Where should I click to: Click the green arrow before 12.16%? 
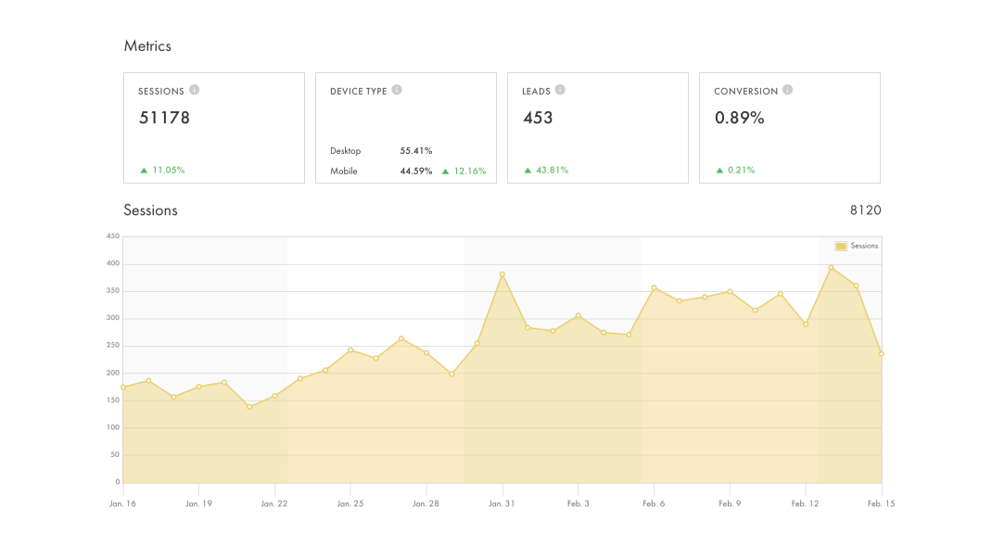445,172
